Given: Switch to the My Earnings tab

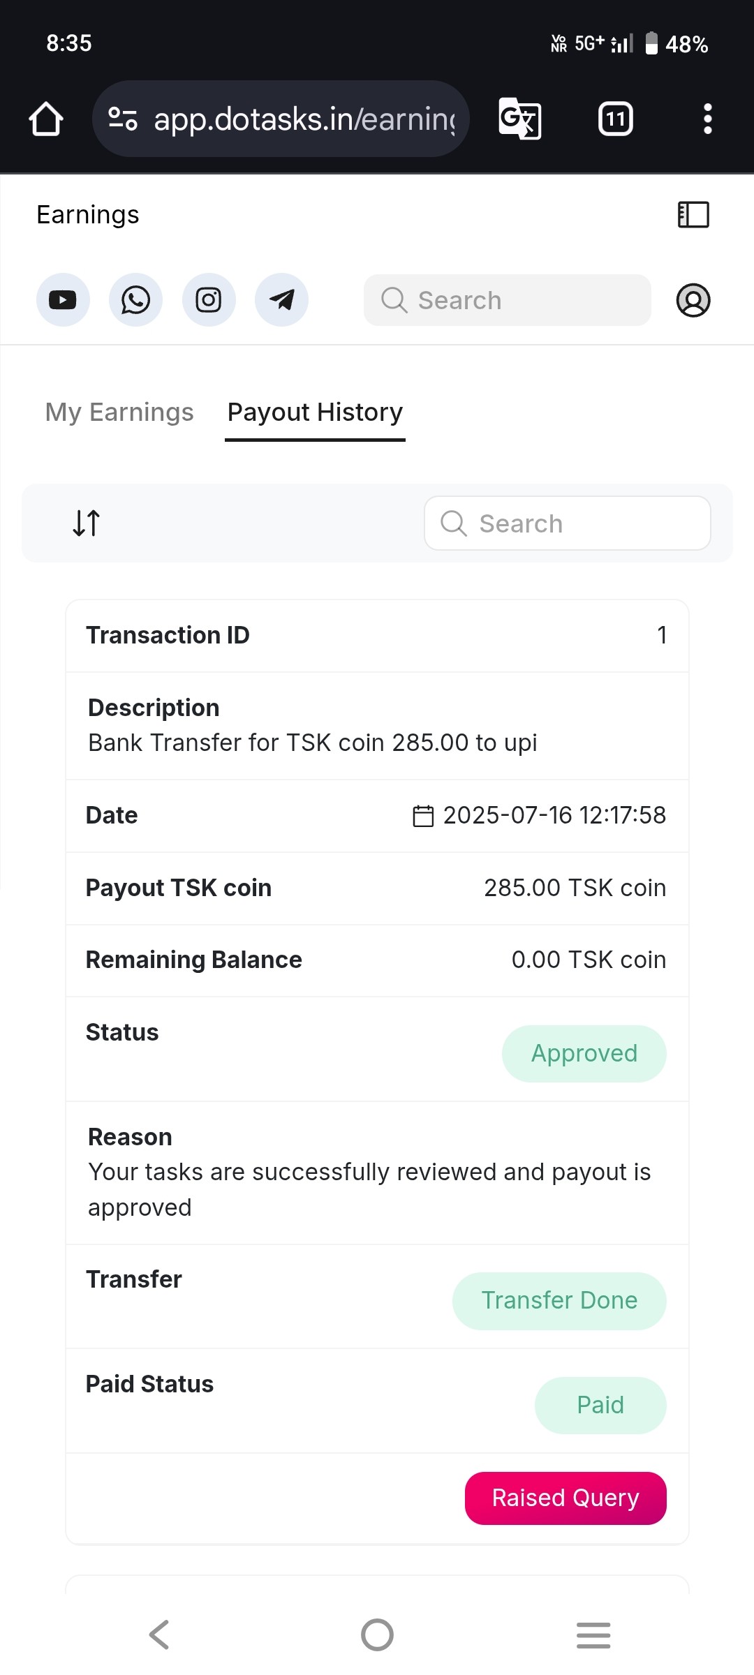Looking at the screenshot, I should [x=119, y=412].
